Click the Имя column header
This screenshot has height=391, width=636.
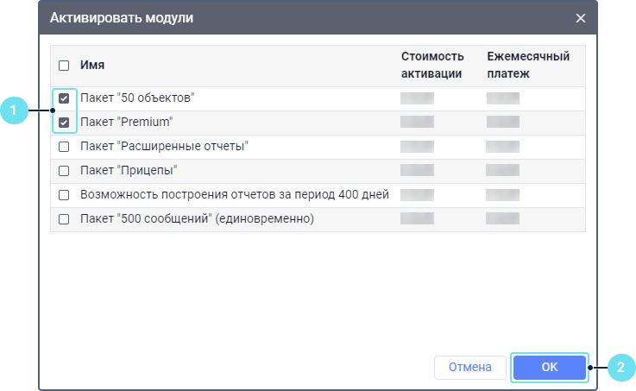coord(93,66)
